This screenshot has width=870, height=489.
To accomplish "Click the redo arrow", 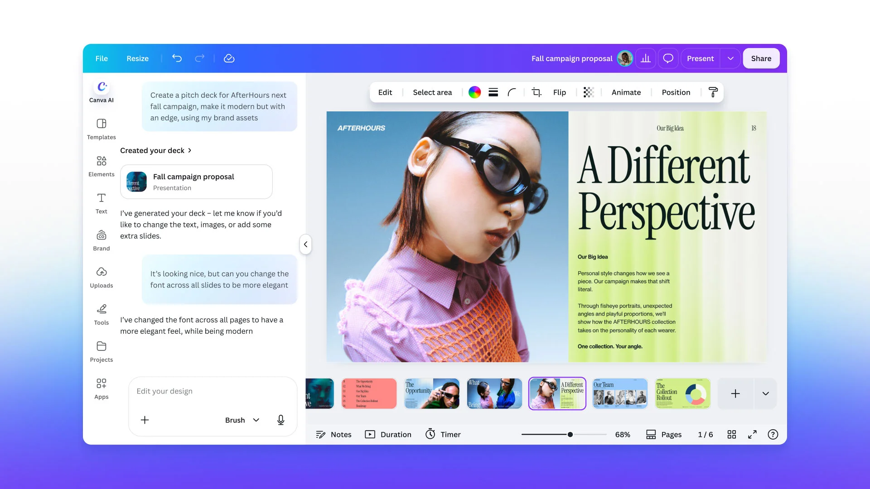I will coord(200,58).
